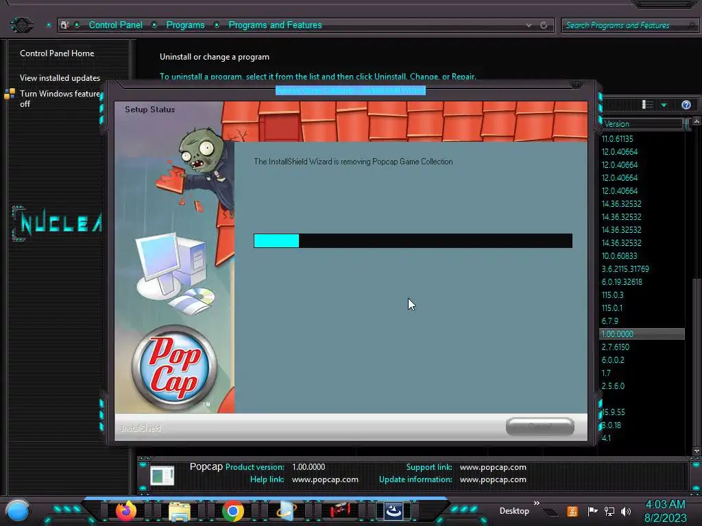Select the row with version 115.0.3
This screenshot has height=526, width=702.
[x=642, y=295]
